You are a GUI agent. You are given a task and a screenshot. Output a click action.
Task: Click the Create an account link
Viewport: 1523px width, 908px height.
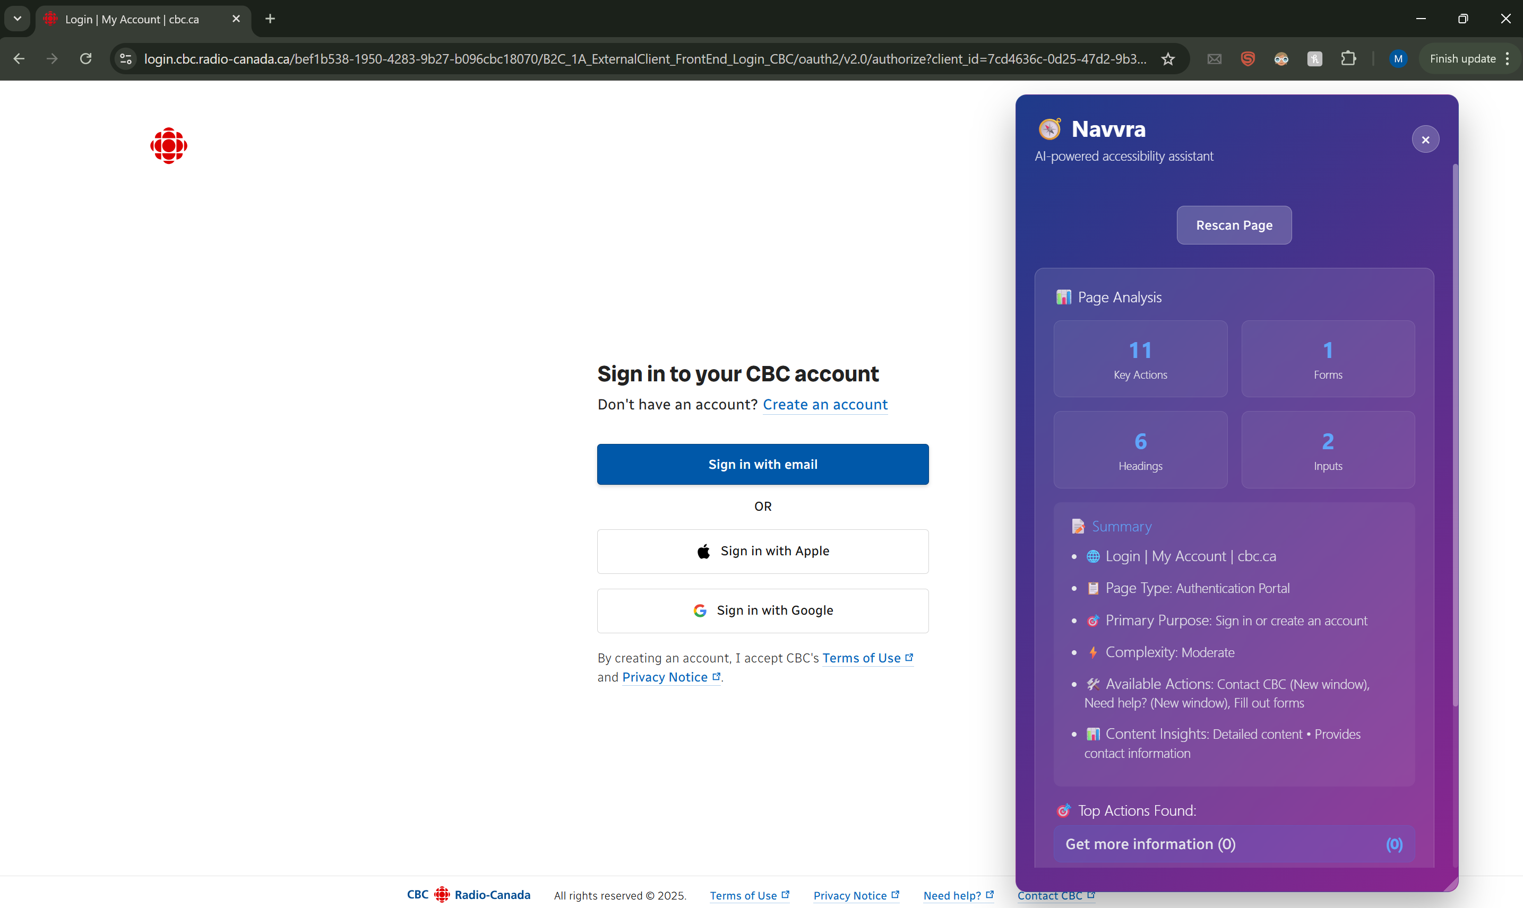pos(825,405)
